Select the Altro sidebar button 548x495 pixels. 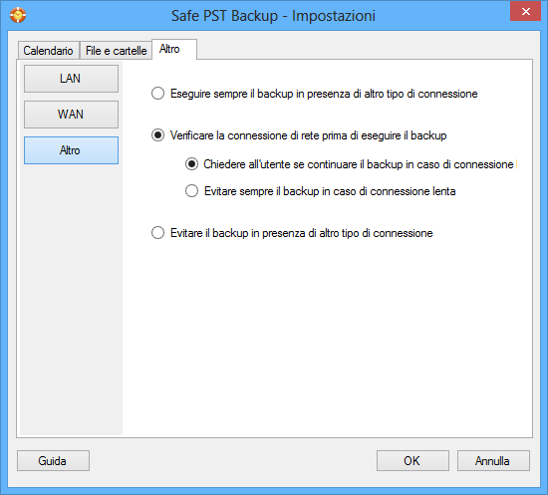71,150
